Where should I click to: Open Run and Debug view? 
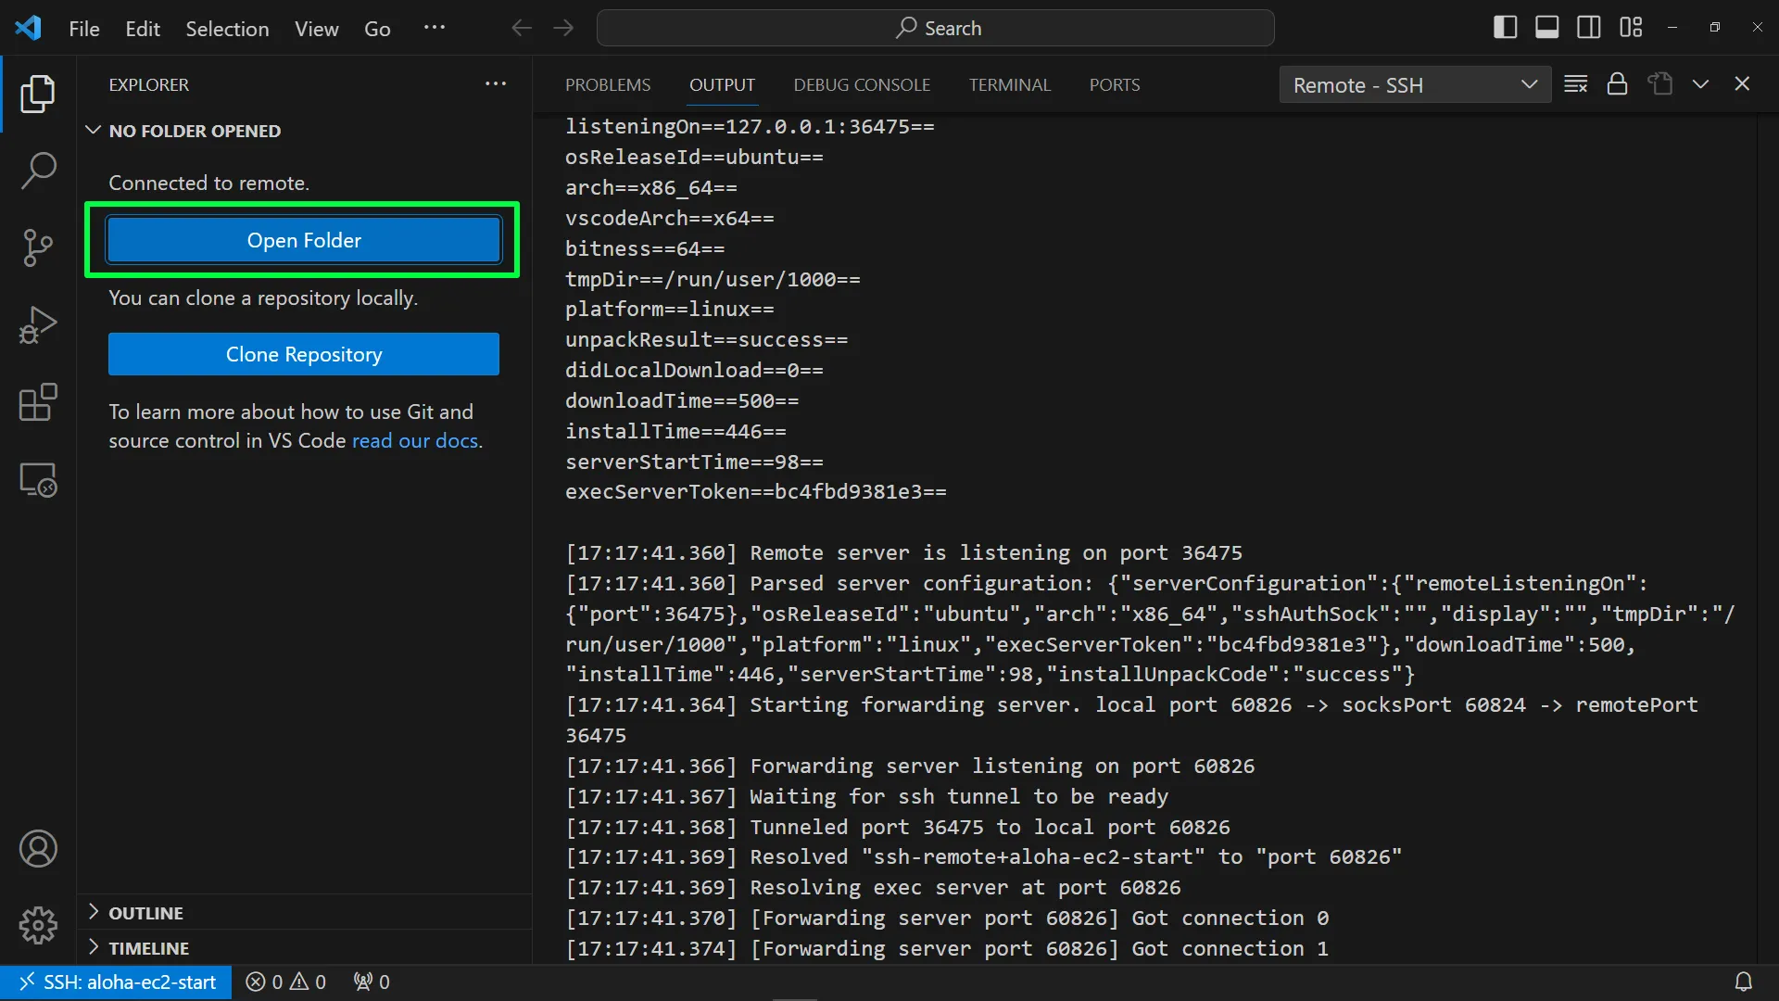38,324
